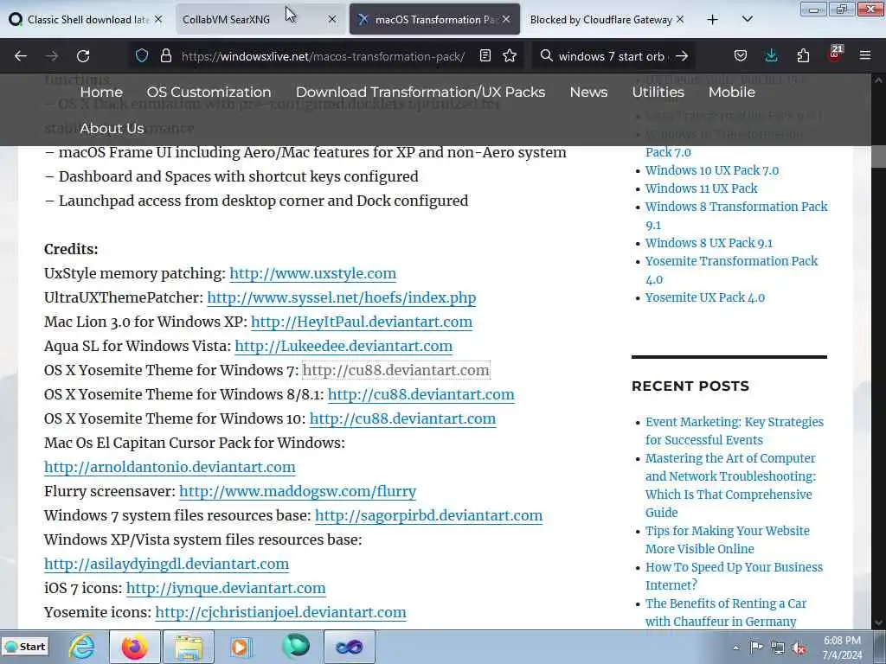Show hidden tray icons arrow
The width and height of the screenshot is (886, 664).
pos(735,648)
